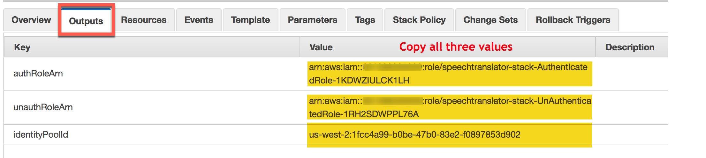The width and height of the screenshot is (706, 158).
Task: Click the us-west-2 identity pool ID value
Action: click(414, 135)
